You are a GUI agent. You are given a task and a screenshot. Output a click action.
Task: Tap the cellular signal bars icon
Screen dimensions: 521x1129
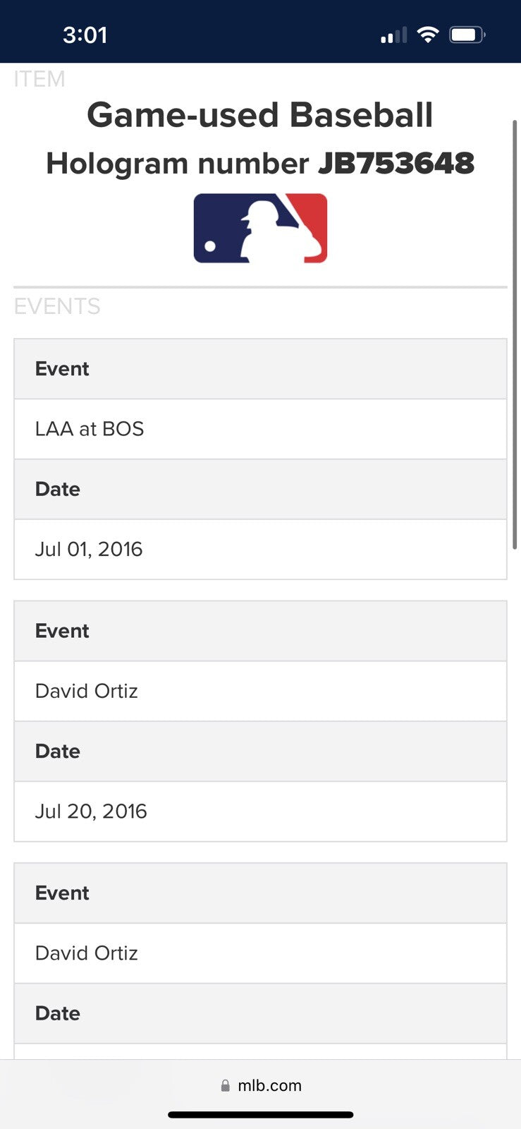click(x=393, y=35)
